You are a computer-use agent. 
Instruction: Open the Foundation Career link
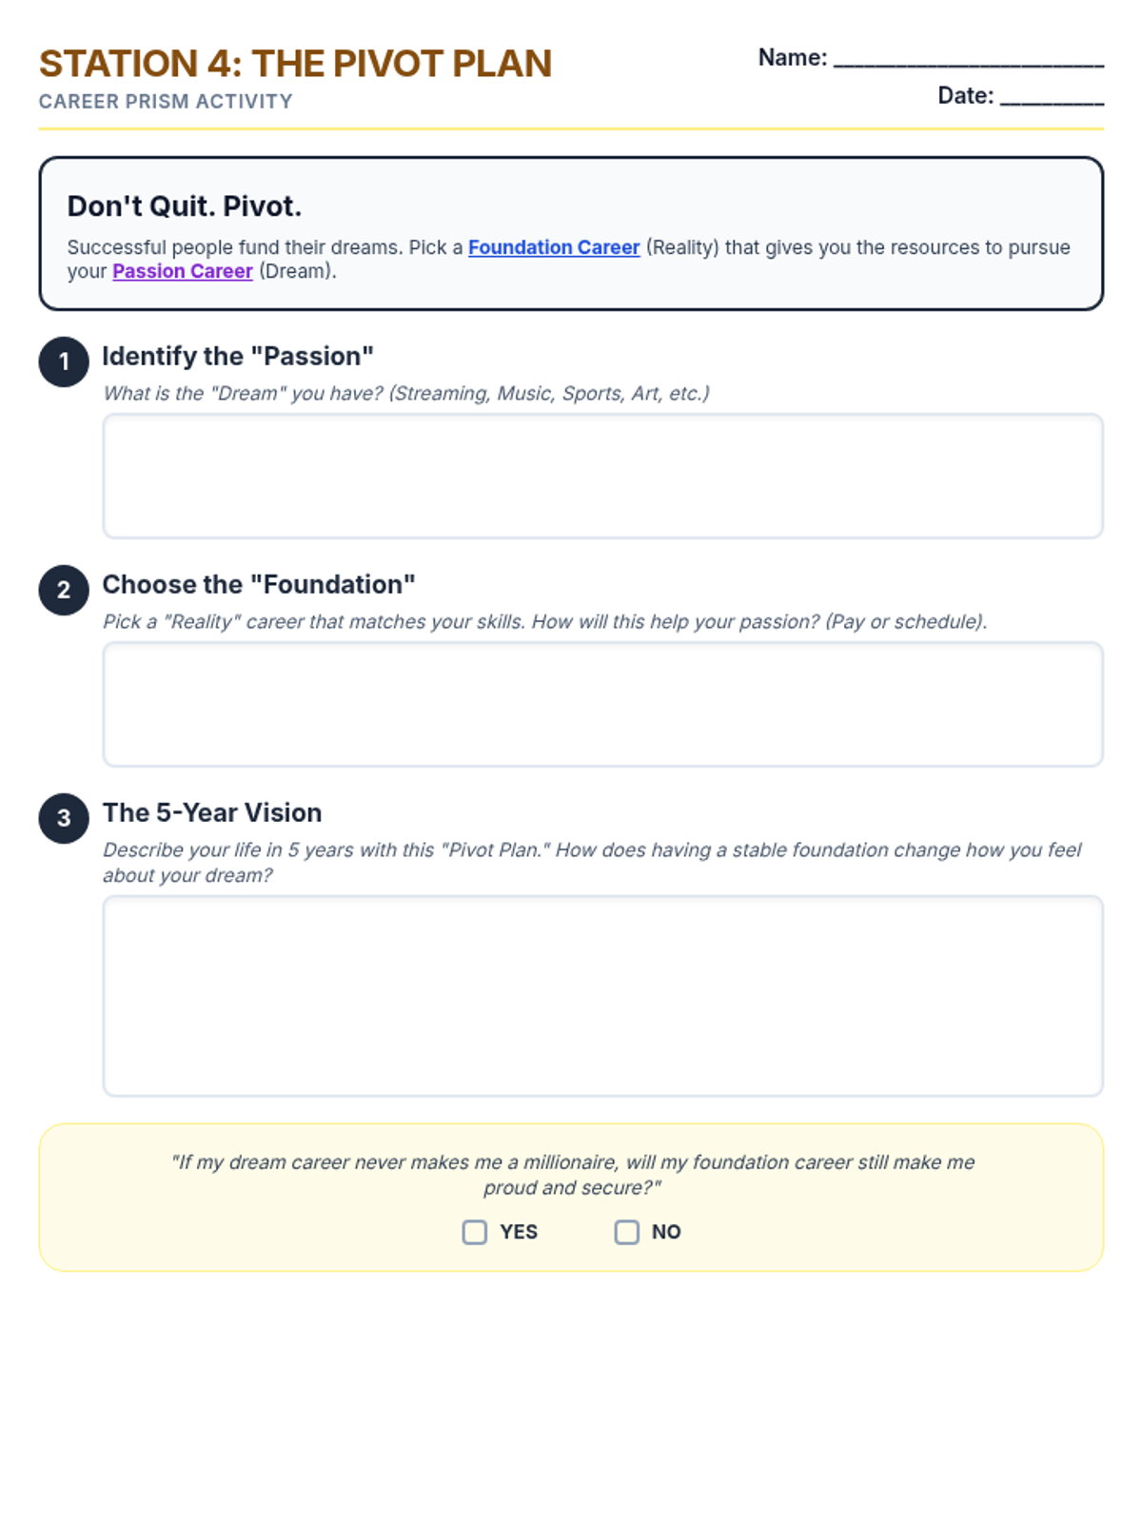coord(554,247)
